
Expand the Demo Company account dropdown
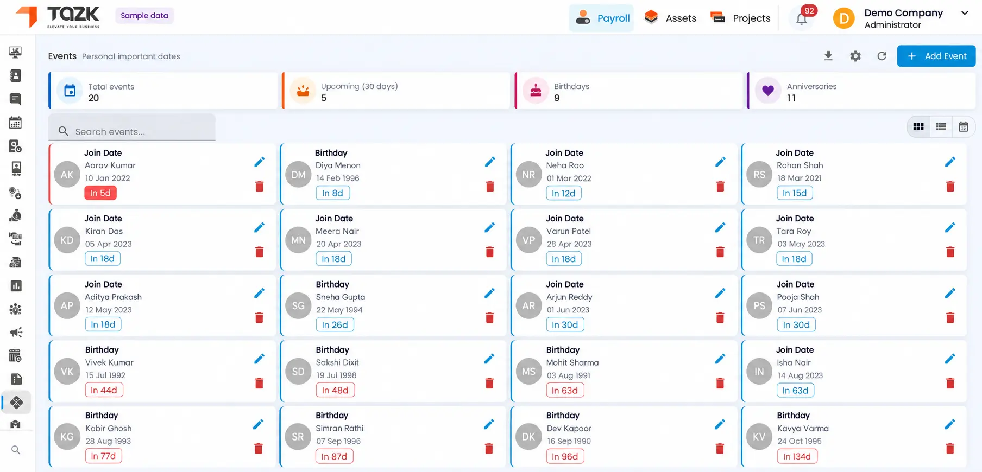[x=965, y=13]
